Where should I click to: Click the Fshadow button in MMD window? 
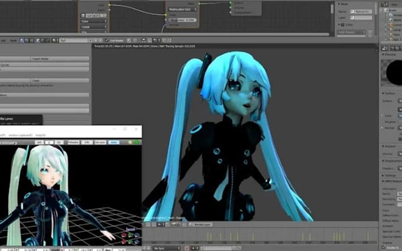point(73,142)
